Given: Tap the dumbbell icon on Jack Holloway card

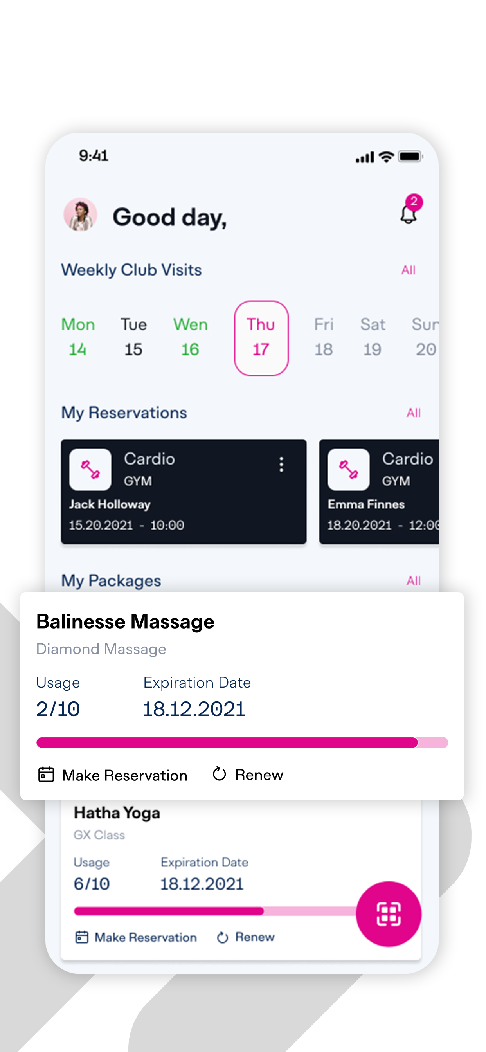Looking at the screenshot, I should click(90, 469).
